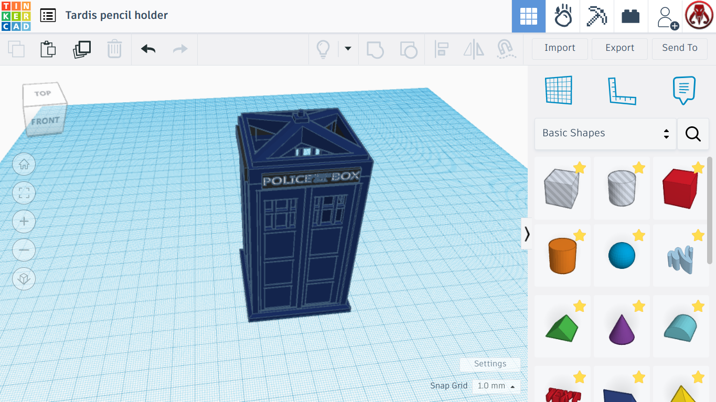Screen dimensions: 716x402
Task: Click the Ungroup shapes icon
Action: [409, 49]
